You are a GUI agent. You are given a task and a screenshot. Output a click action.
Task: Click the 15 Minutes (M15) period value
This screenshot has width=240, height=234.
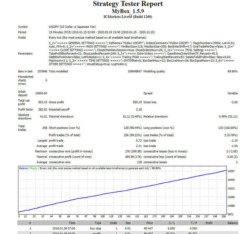point(102,32)
